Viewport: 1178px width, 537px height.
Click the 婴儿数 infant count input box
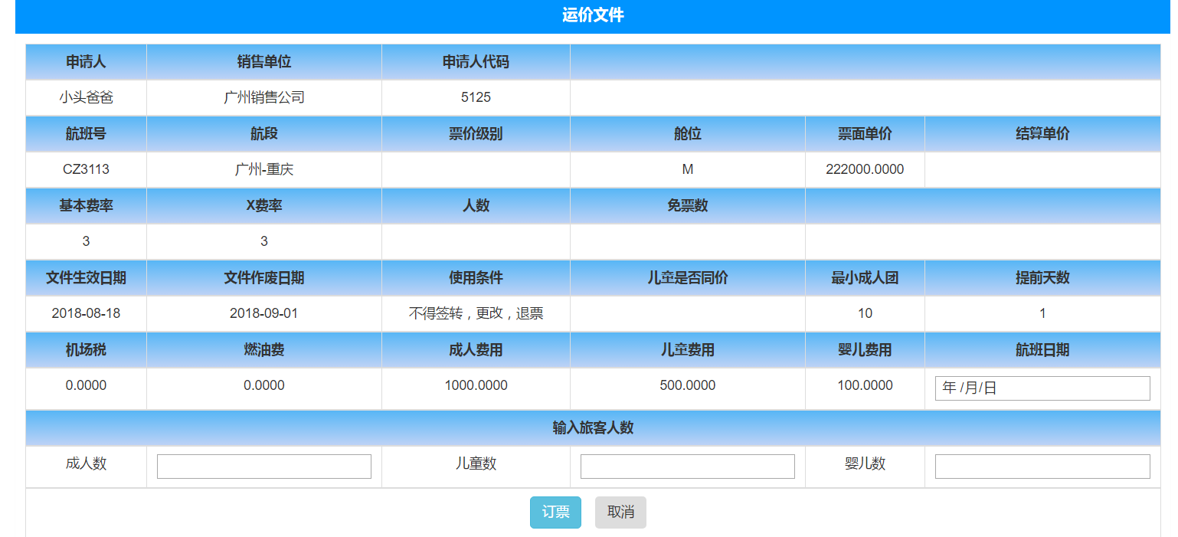click(1042, 466)
